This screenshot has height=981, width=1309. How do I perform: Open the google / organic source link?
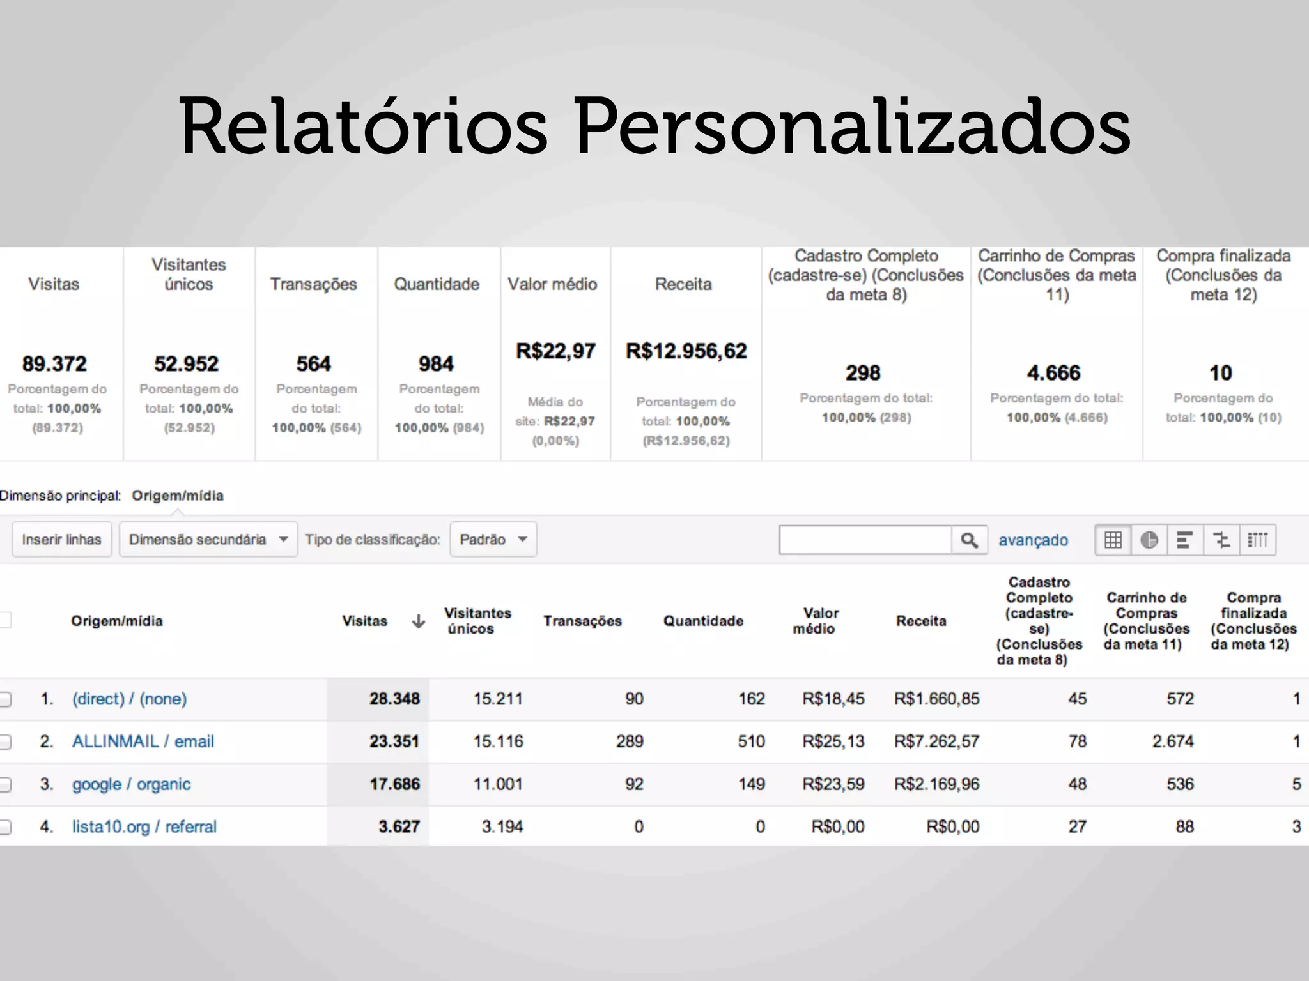pyautogui.click(x=131, y=784)
